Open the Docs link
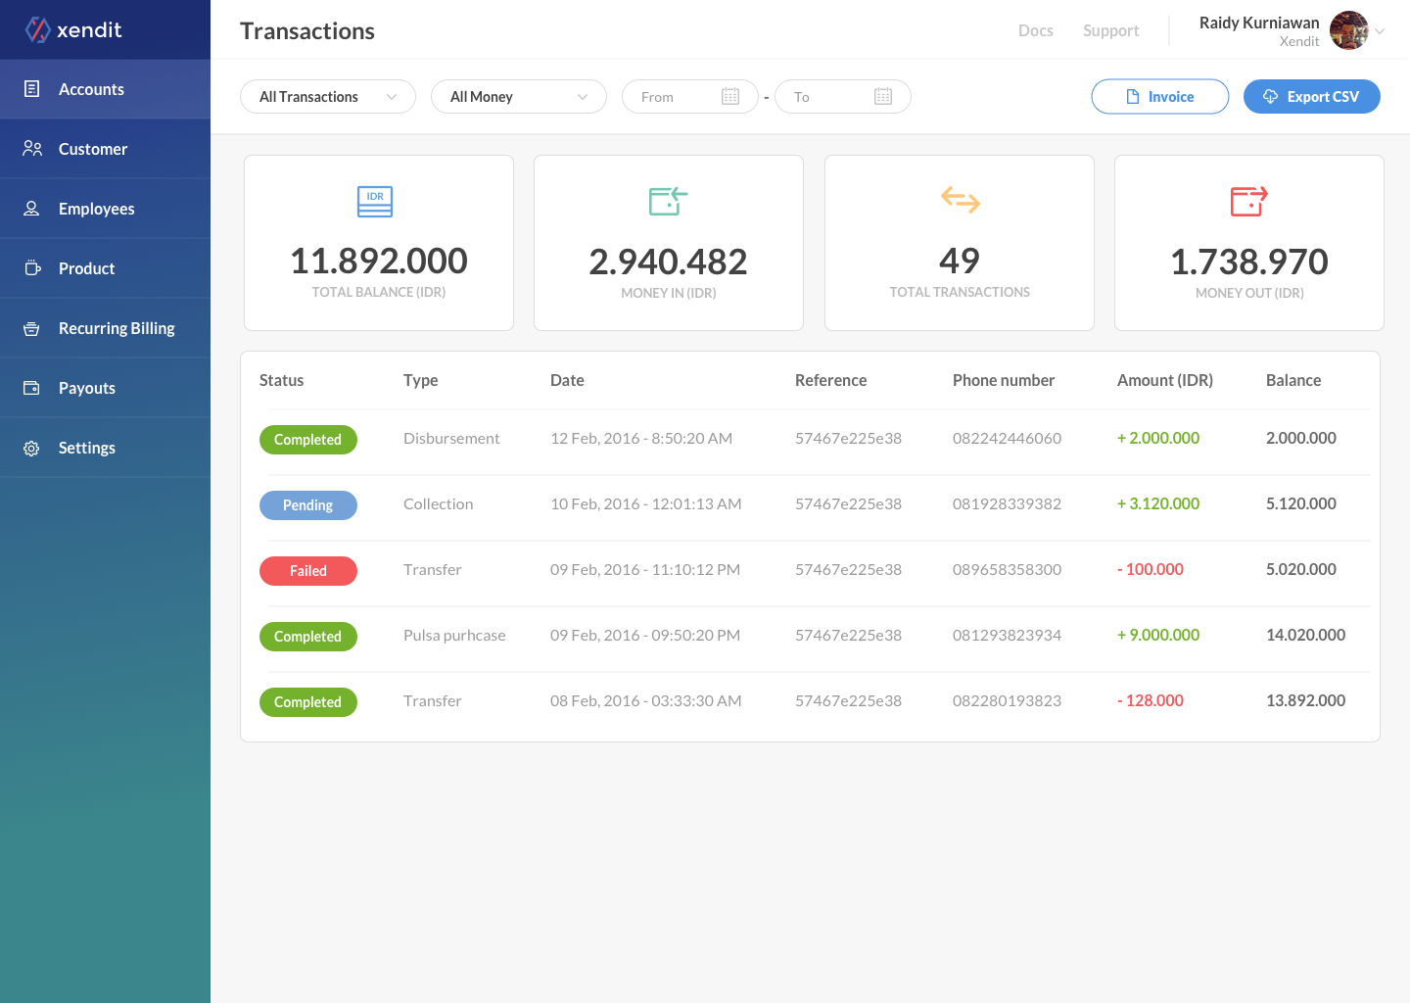 1036,30
